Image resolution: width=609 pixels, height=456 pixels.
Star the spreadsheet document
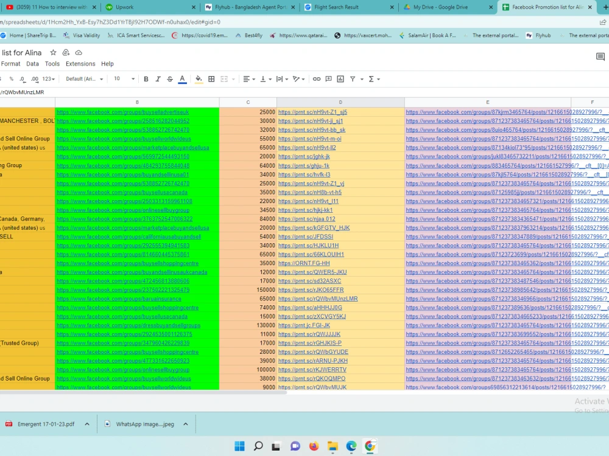53,52
